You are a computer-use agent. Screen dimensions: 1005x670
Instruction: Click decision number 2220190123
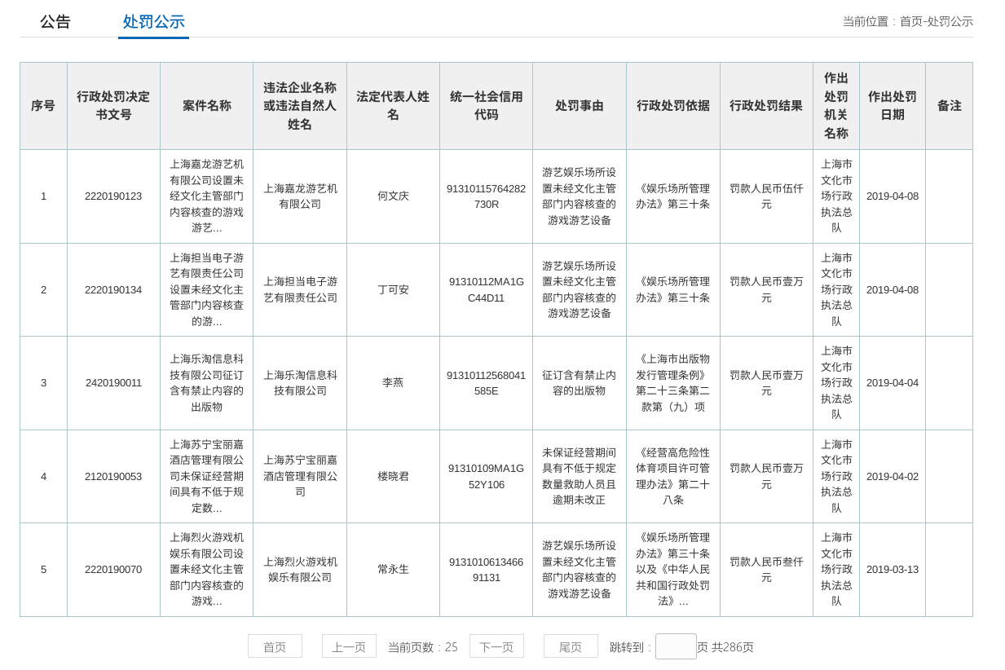click(x=113, y=196)
